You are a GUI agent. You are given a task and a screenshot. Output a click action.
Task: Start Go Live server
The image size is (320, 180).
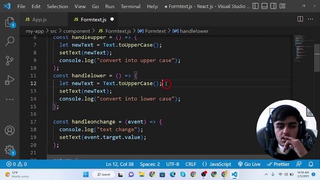coord(249,164)
